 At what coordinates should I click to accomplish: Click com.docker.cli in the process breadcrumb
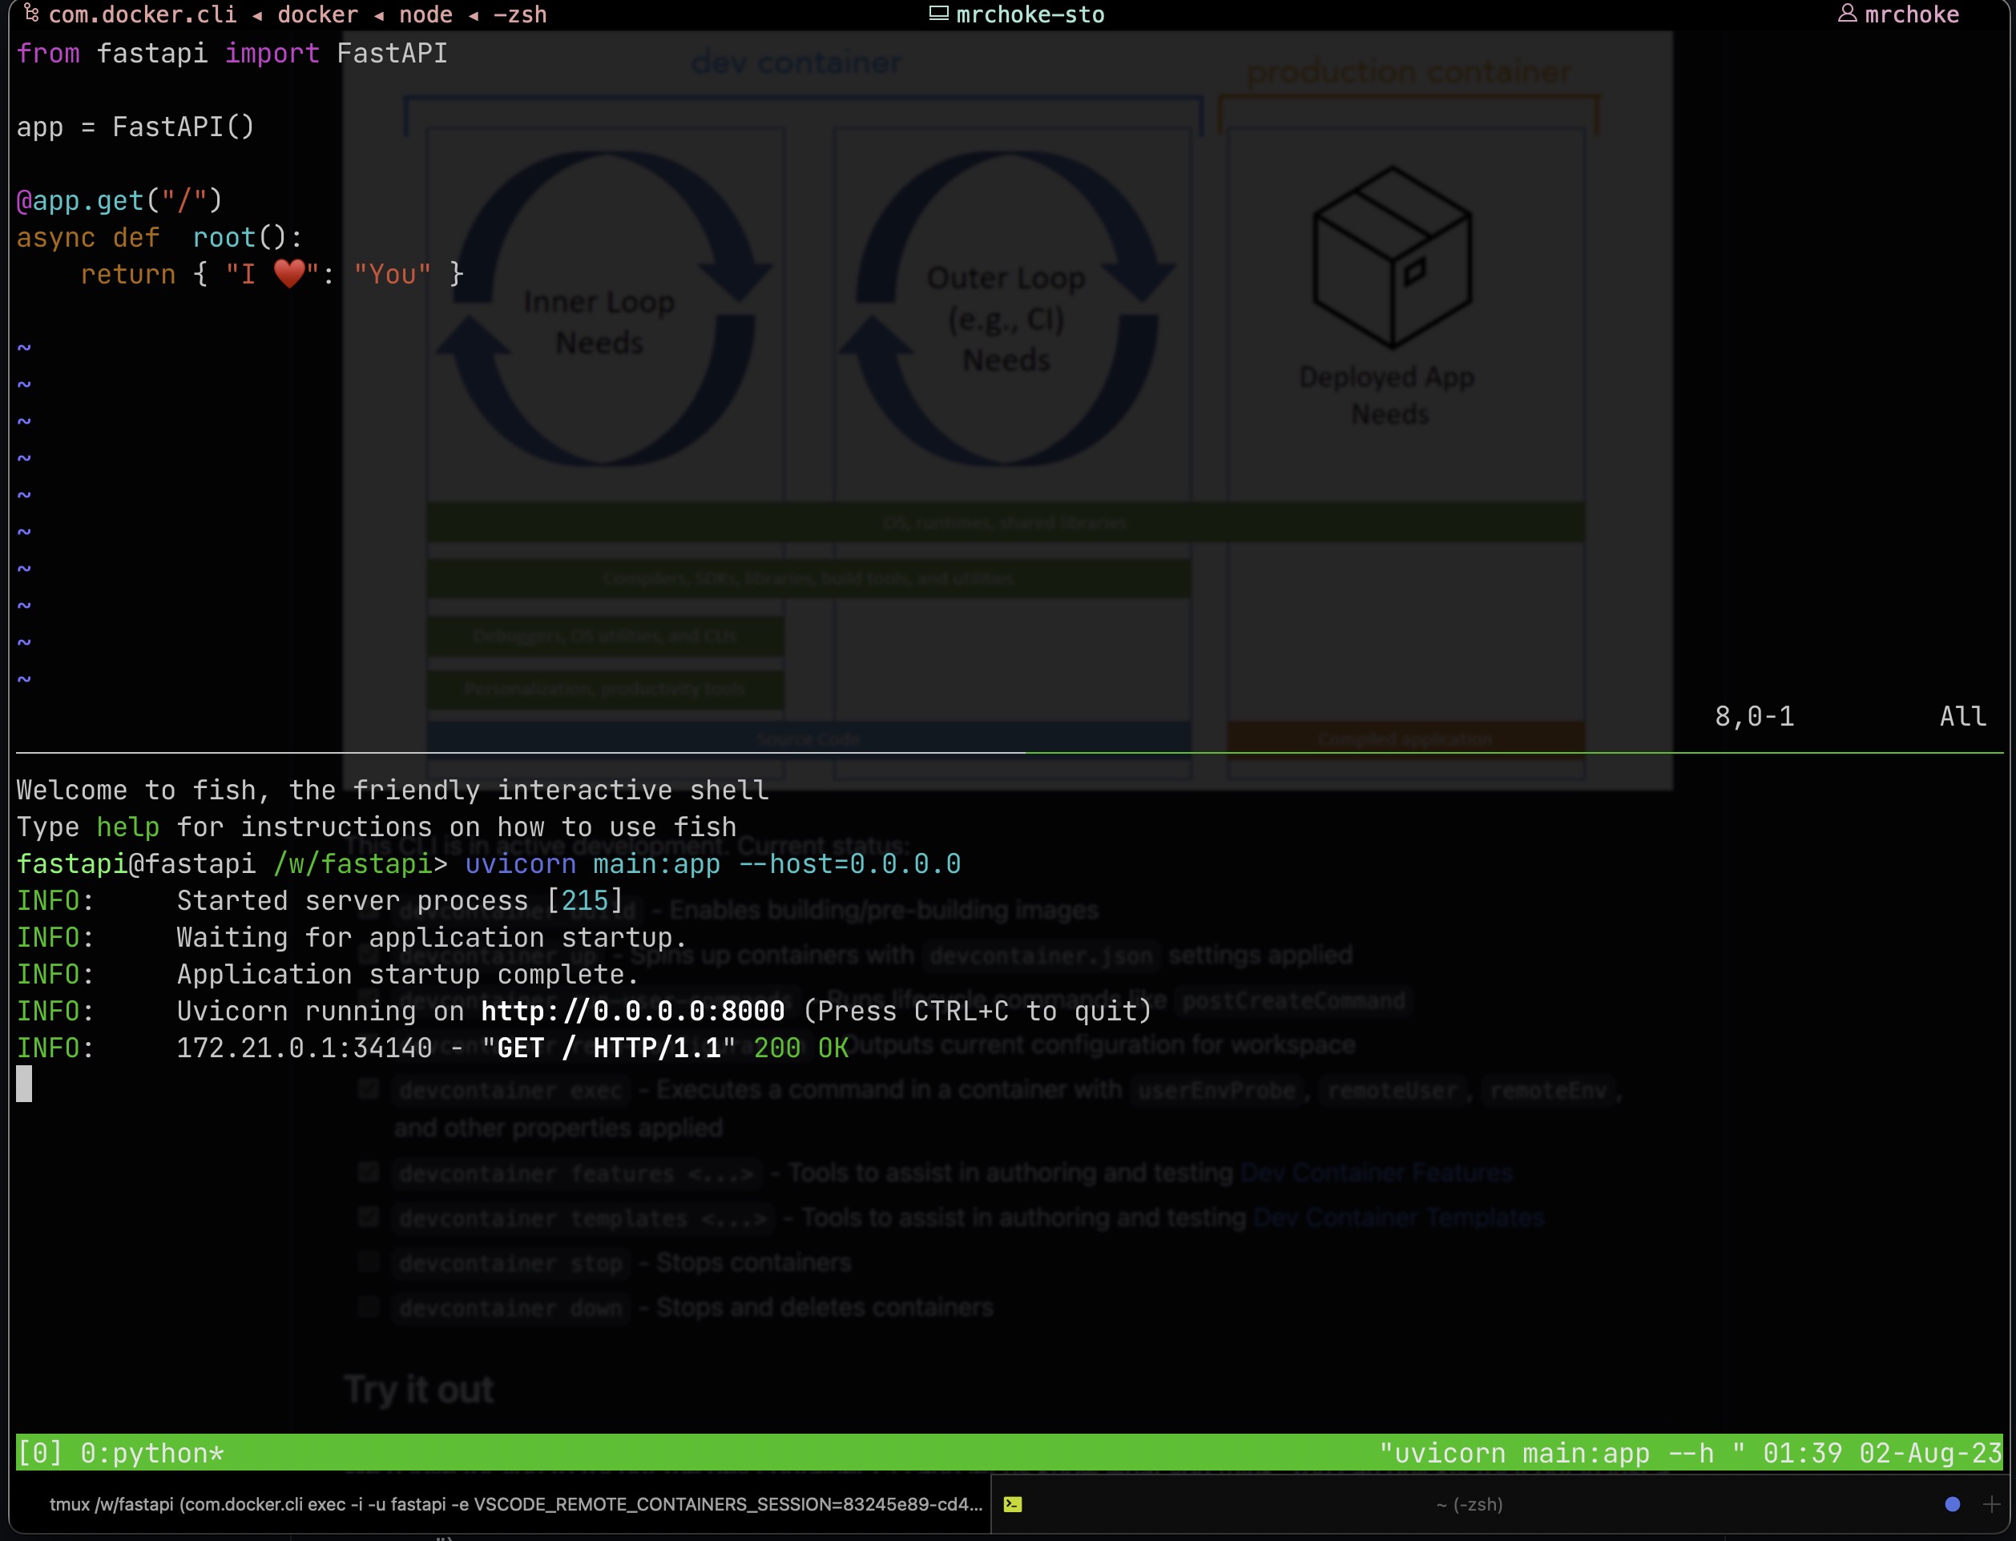click(143, 14)
